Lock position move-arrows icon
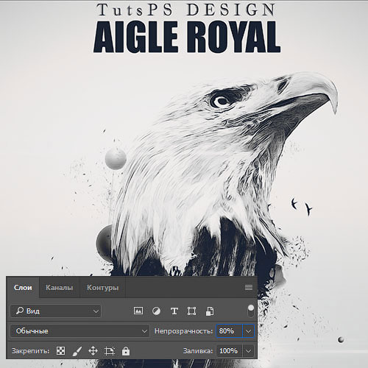This screenshot has height=368, width=368. pyautogui.click(x=93, y=351)
